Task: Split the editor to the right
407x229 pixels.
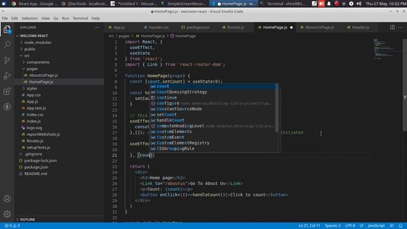Action: (x=392, y=27)
